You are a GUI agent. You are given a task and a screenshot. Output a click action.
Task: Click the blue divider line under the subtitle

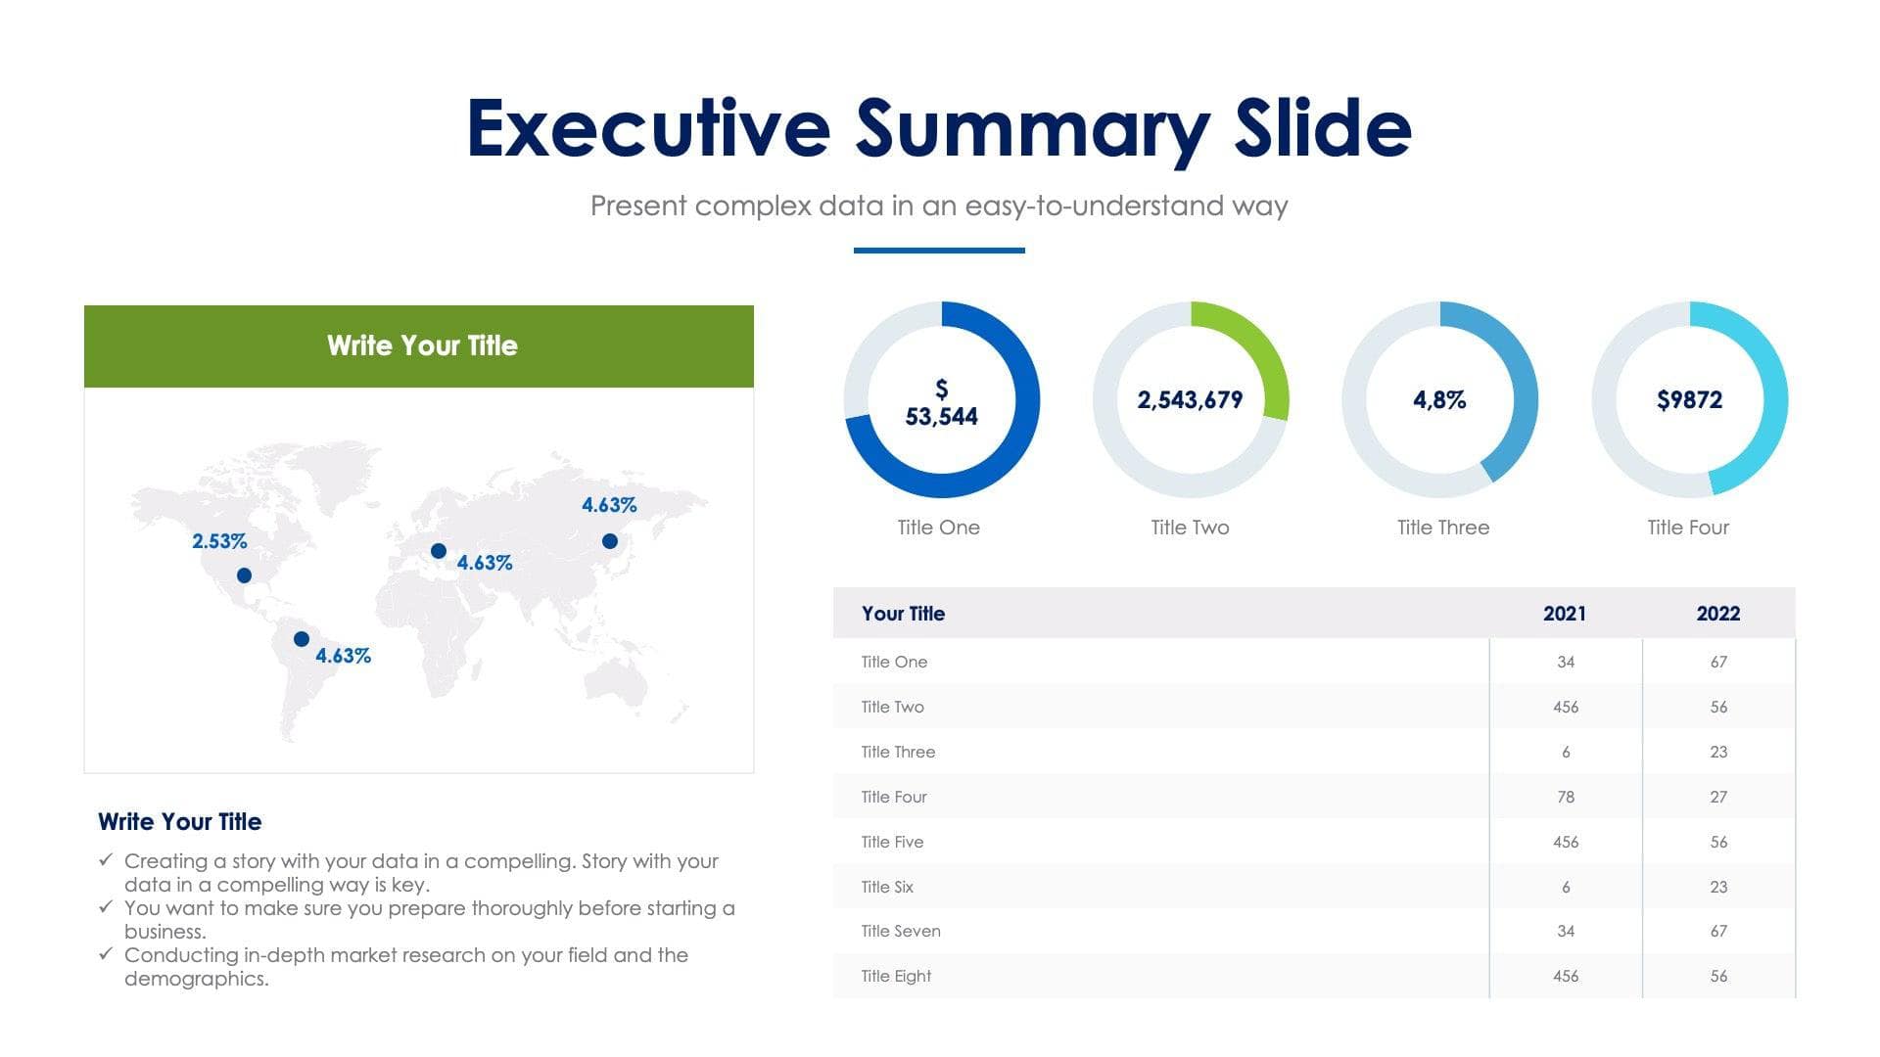pyautogui.click(x=939, y=251)
